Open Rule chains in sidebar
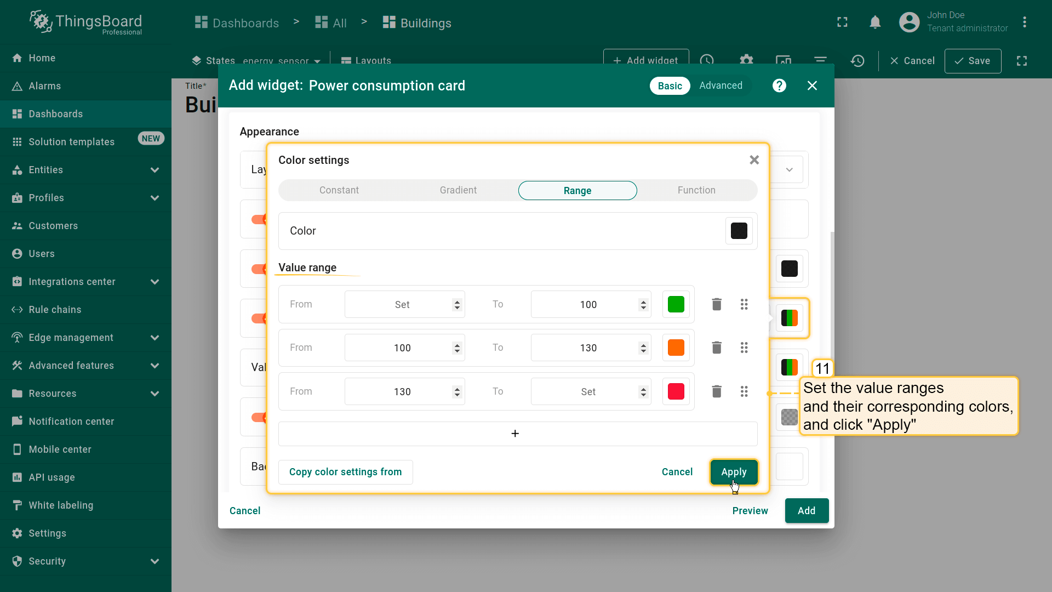The width and height of the screenshot is (1052, 592). coord(55,310)
